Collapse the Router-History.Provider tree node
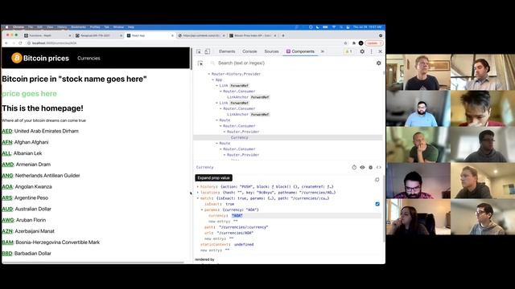This screenshot has width=515, height=289. click(209, 74)
